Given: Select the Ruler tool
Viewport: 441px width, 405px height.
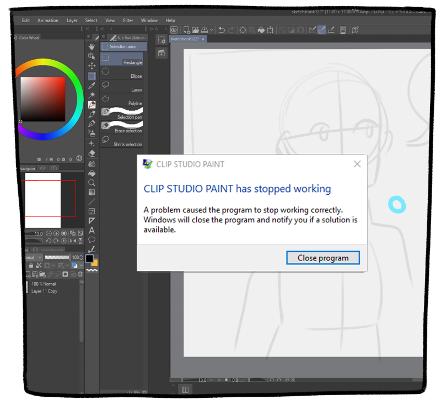Looking at the screenshot, I should (92, 221).
